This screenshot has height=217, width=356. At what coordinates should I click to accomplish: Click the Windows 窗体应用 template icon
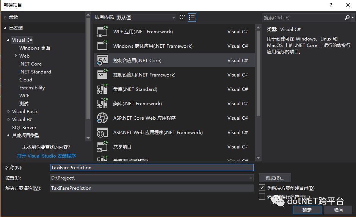[102, 46]
